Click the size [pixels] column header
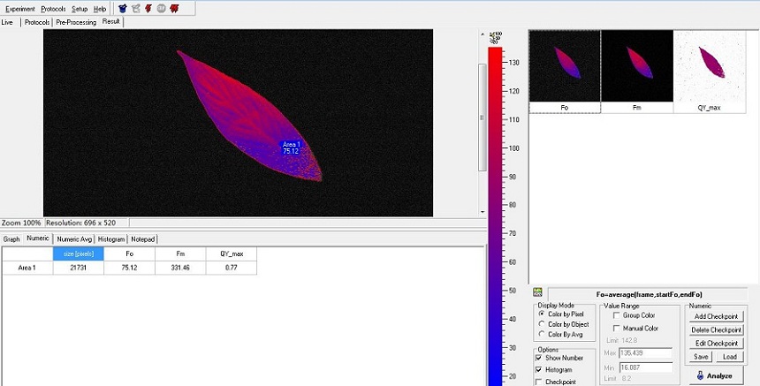760x386 pixels. (78, 254)
